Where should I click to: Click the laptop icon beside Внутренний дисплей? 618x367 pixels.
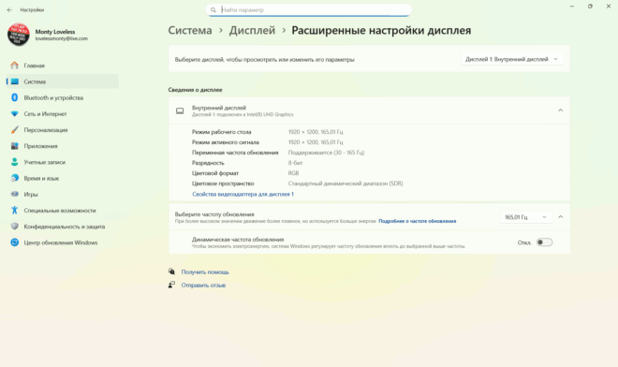point(180,110)
